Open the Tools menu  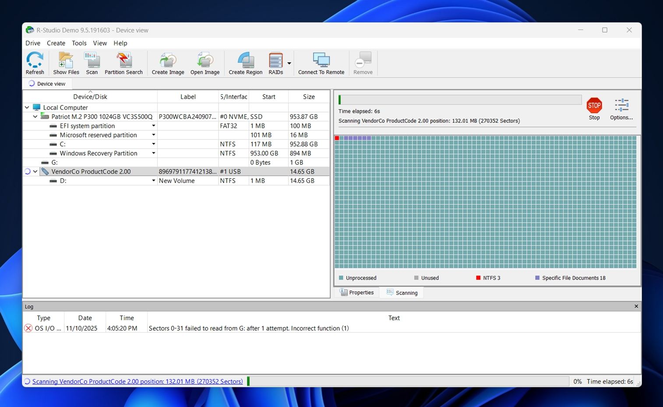[x=79, y=43]
